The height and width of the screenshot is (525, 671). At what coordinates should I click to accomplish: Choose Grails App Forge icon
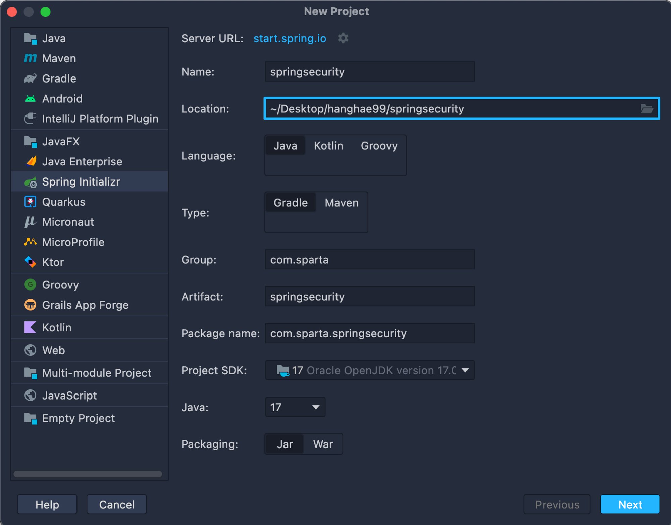tap(30, 305)
